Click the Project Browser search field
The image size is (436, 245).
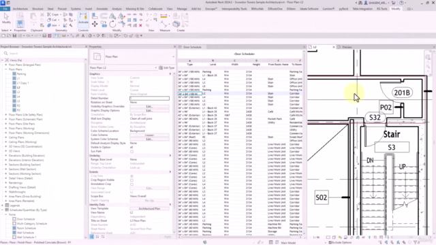(x=44, y=53)
